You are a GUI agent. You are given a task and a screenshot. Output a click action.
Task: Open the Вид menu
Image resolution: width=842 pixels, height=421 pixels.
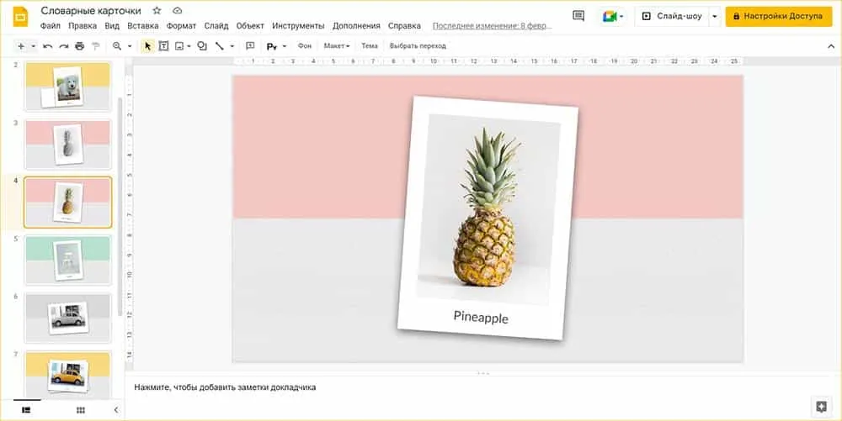112,26
